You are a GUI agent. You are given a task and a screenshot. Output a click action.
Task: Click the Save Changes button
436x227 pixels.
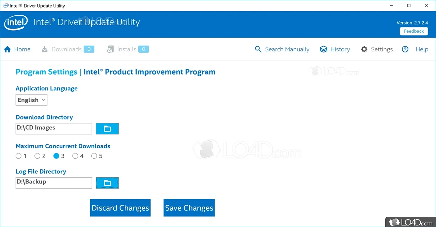(189, 208)
